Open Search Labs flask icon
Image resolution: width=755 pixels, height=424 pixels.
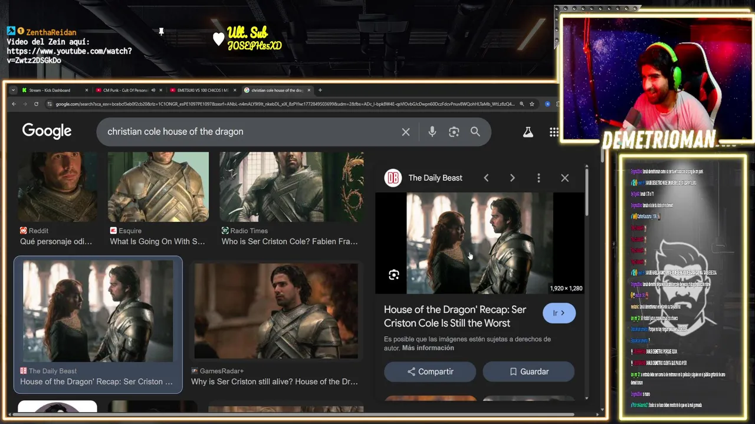(x=528, y=132)
